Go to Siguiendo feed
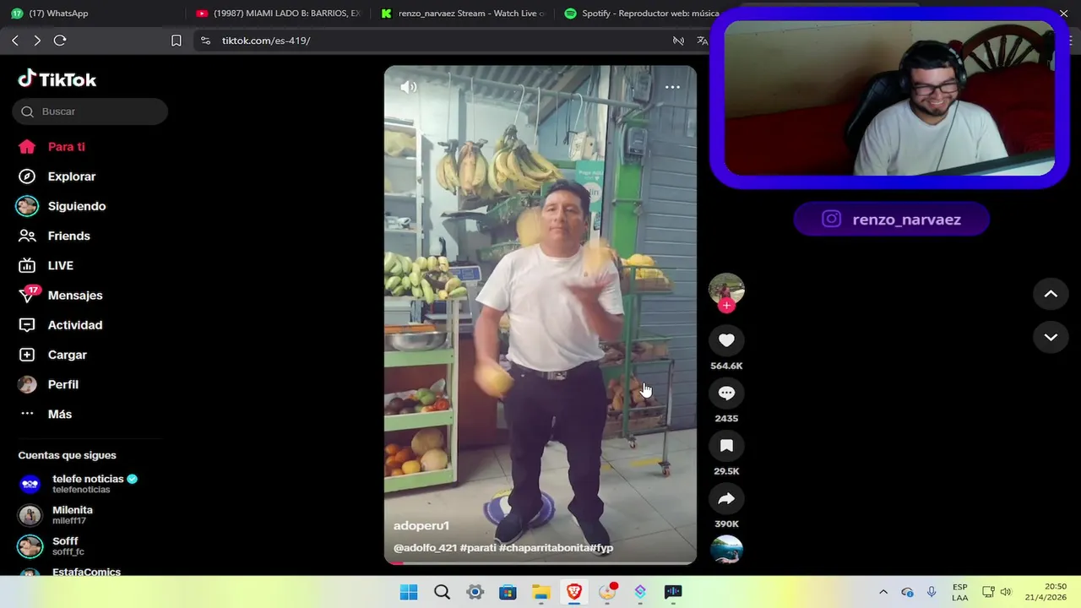The image size is (1081, 608). pos(62,206)
